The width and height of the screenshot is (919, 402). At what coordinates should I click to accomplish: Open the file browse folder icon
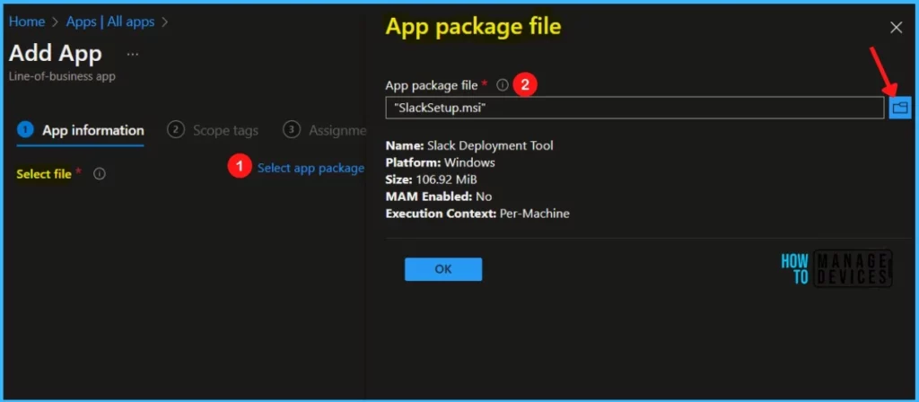(x=899, y=108)
